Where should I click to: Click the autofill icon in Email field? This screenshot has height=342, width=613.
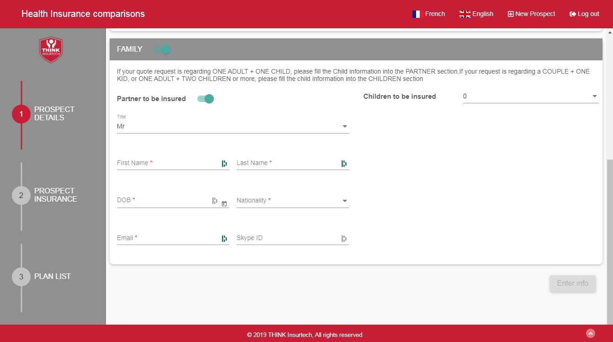pos(224,239)
